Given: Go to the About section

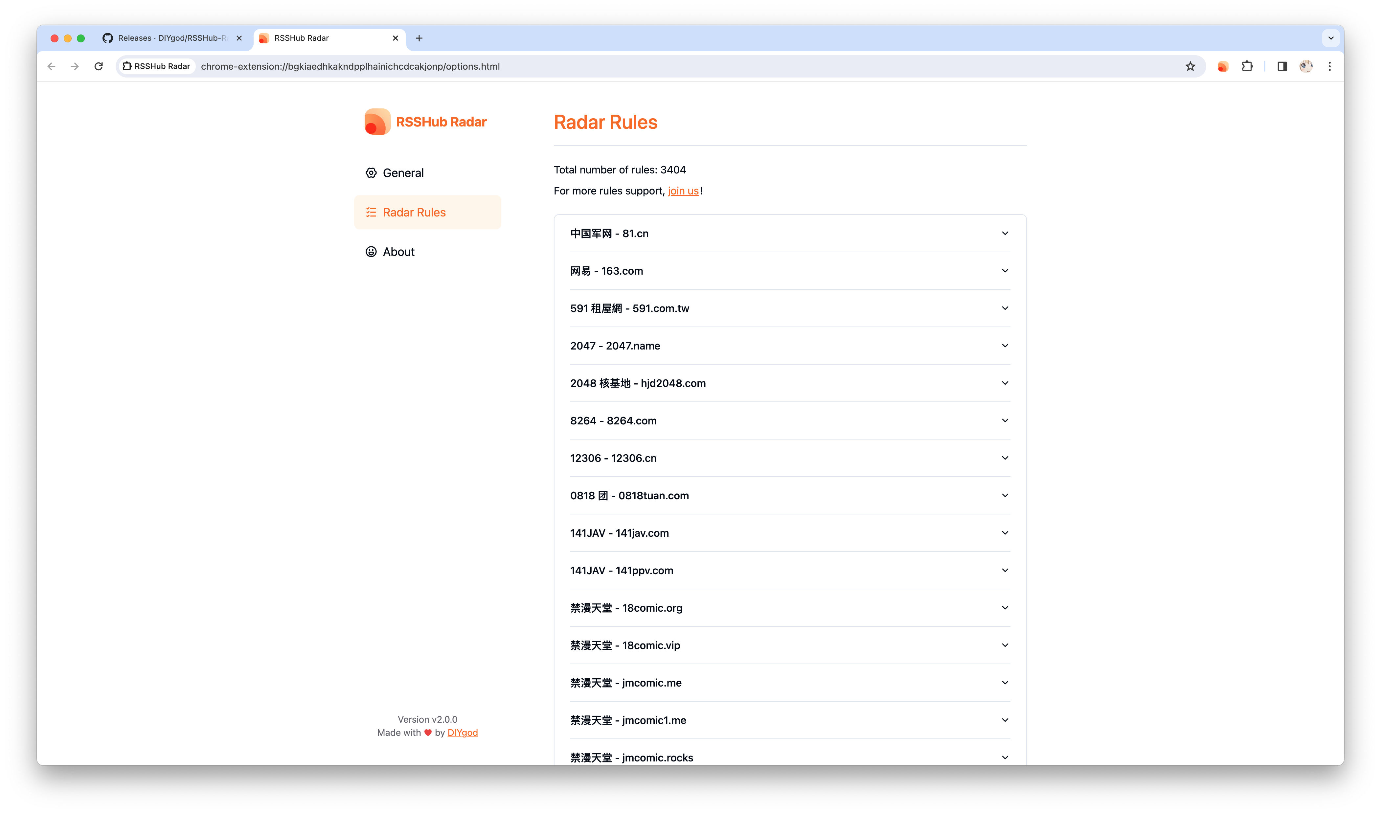Looking at the screenshot, I should pyautogui.click(x=399, y=252).
